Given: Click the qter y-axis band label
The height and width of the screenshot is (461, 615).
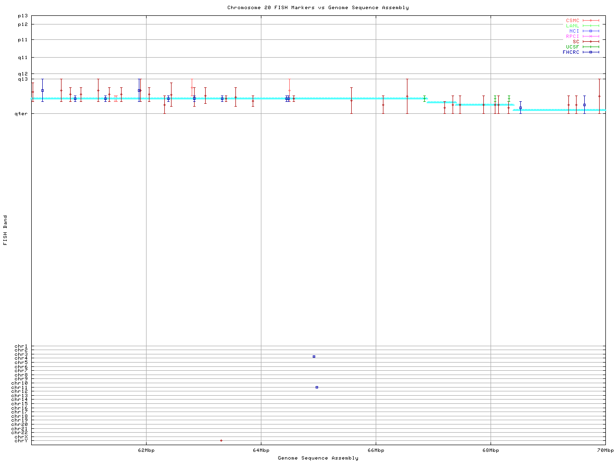Looking at the screenshot, I should tap(23, 114).
